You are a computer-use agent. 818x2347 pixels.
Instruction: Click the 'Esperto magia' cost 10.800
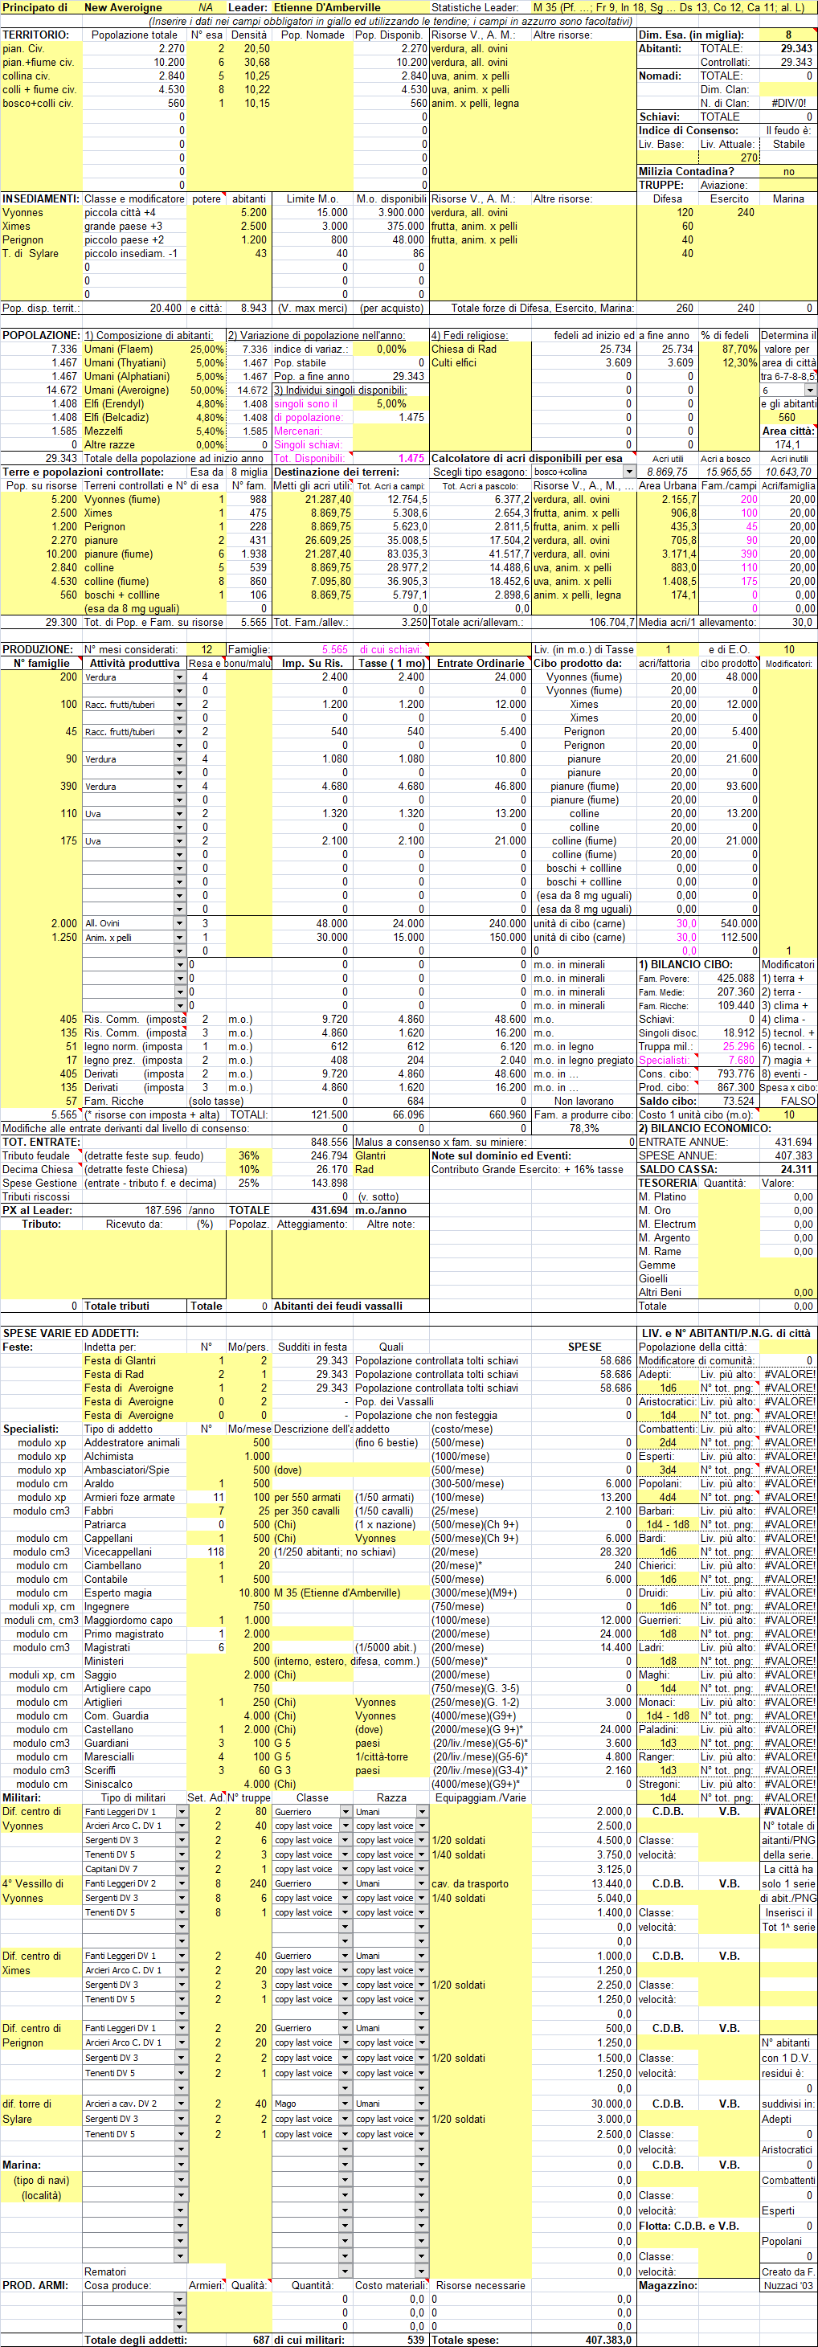[248, 1593]
